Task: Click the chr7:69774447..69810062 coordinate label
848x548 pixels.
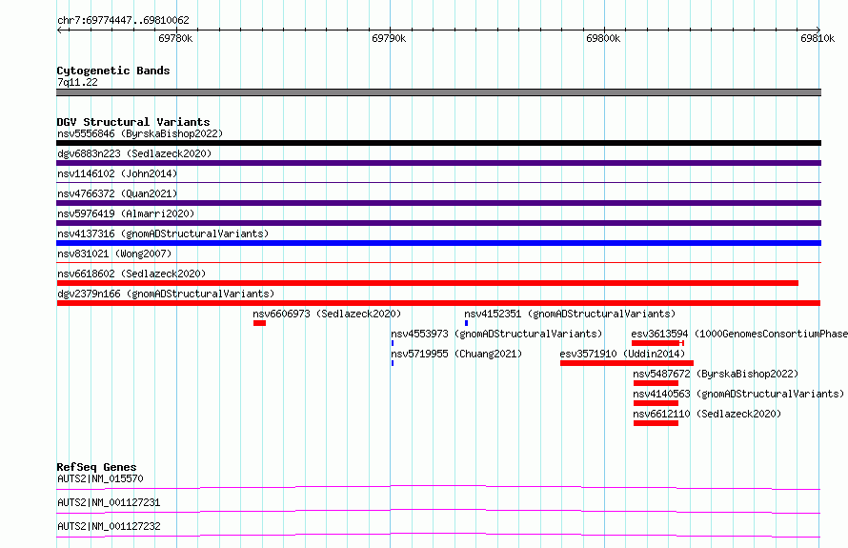Action: pyautogui.click(x=123, y=20)
